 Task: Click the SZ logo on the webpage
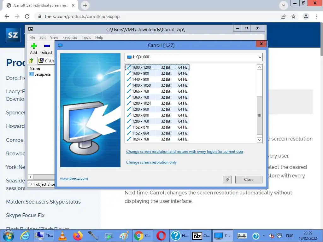pyautogui.click(x=13, y=35)
